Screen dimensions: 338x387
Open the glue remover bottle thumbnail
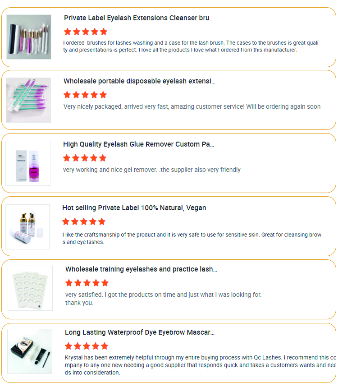28,163
